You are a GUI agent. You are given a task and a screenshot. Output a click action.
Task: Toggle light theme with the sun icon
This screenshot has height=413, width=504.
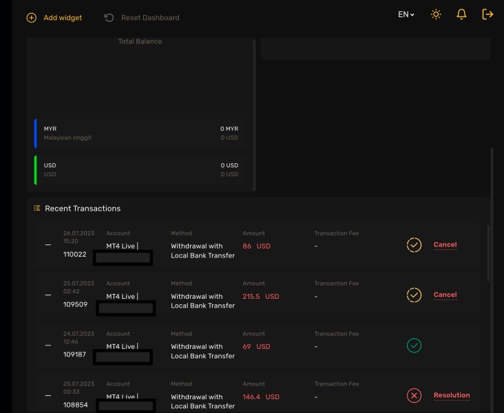pos(436,14)
